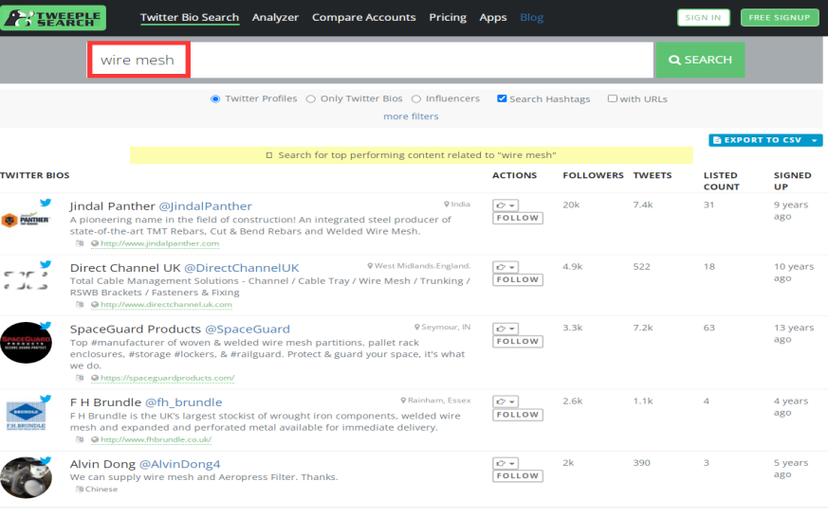Visit the fhbrundle.co.uk link
Viewport: 828px width, 517px height.
click(156, 439)
